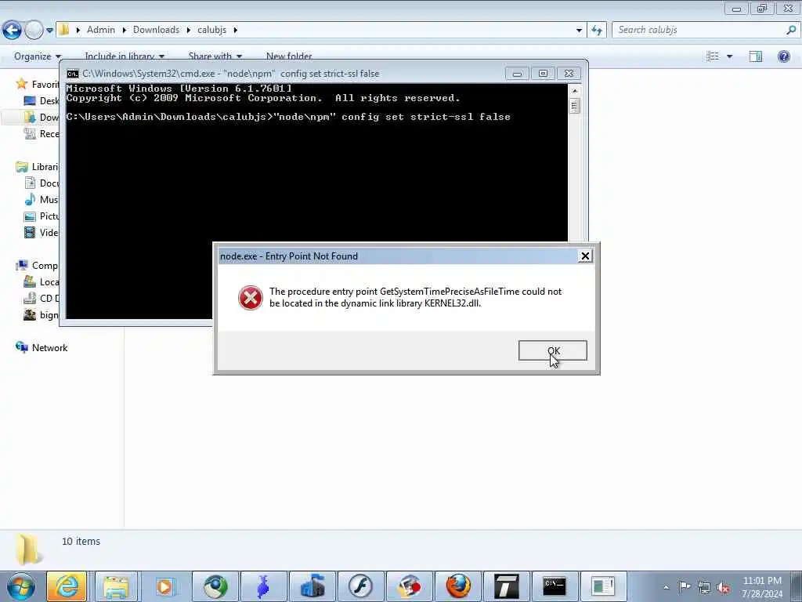Select Videos library in navigation pane
The width and height of the screenshot is (802, 602).
42,232
